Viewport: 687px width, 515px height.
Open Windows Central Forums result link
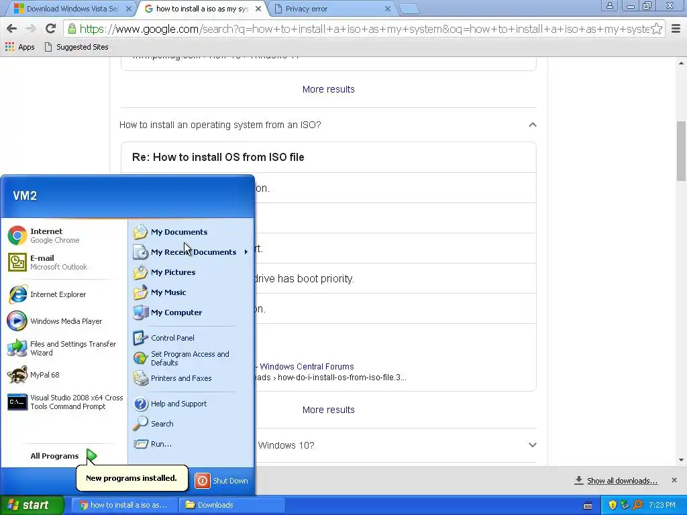coord(307,367)
